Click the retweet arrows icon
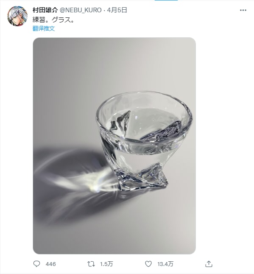Viewport: 254px width, 274px height. 91,264
